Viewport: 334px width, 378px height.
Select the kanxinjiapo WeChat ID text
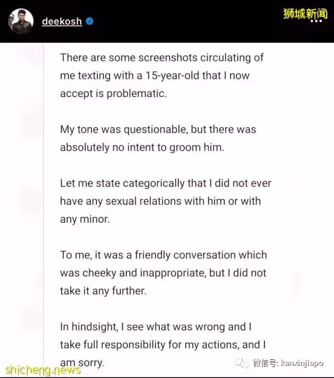click(302, 363)
